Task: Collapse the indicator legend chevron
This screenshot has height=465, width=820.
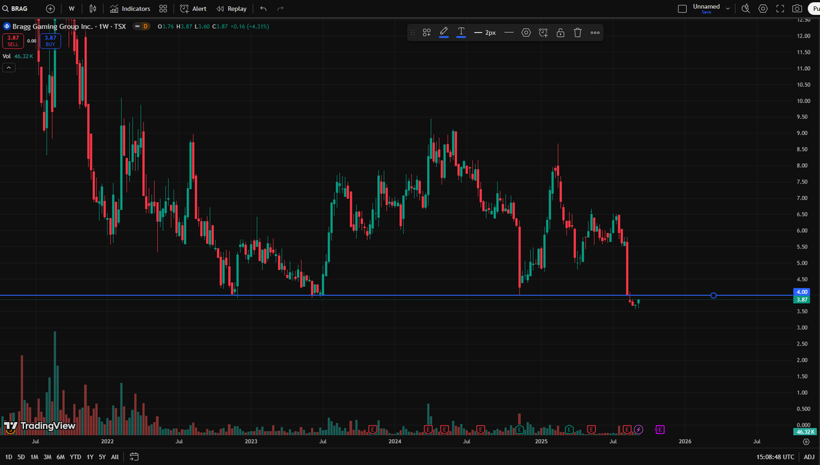Action: click(9, 68)
